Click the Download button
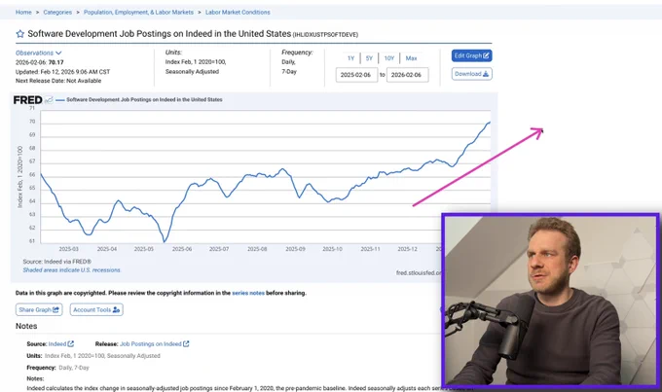The image size is (662, 392). tap(471, 74)
